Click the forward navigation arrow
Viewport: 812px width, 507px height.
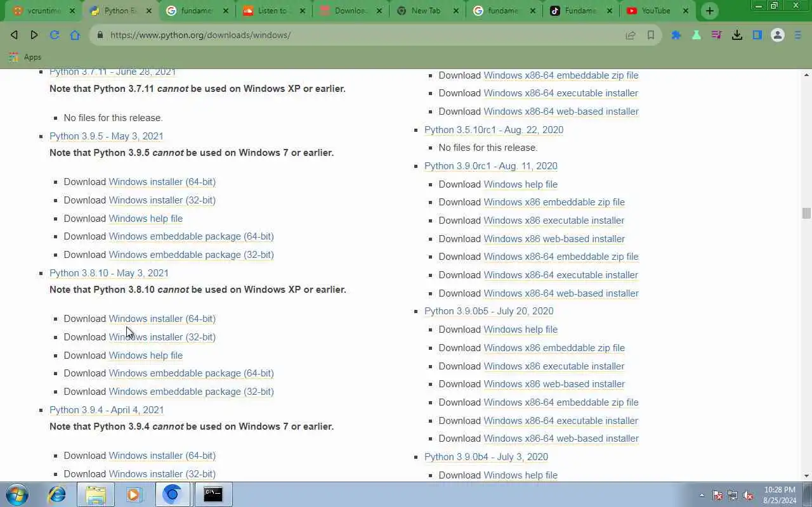point(34,35)
